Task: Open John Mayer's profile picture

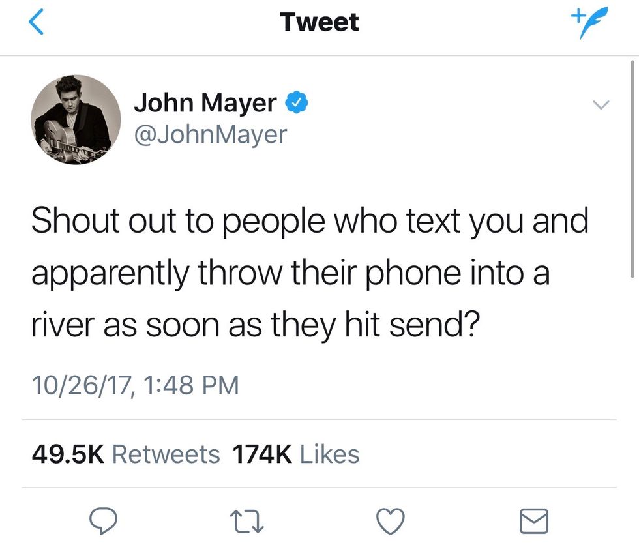Action: tap(76, 120)
